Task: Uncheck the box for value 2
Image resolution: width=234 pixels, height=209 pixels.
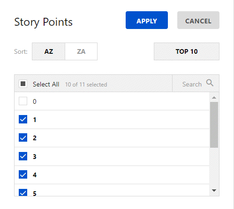Action: coord(23,137)
